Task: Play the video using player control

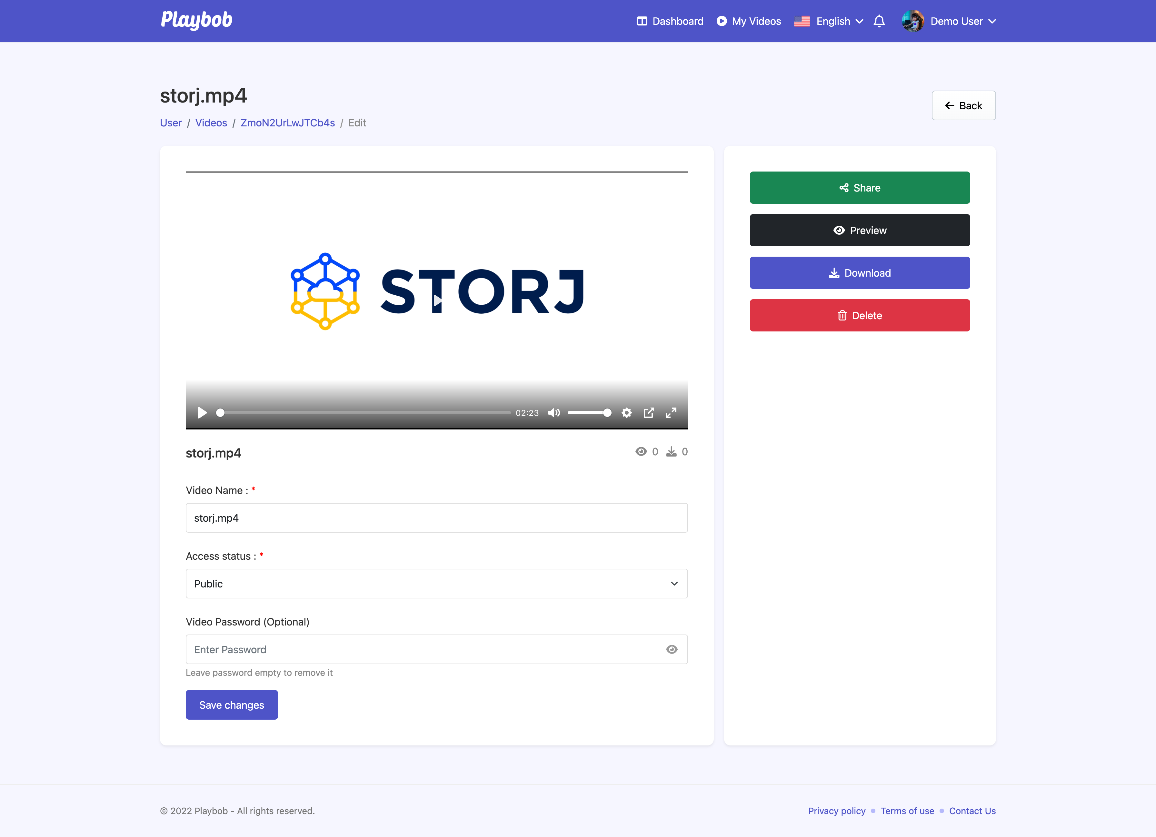Action: tap(202, 413)
